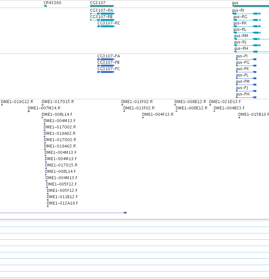This screenshot has height=279, width=269.
Task: Select the long purple feature's arrow end
Action: (x=125, y=213)
